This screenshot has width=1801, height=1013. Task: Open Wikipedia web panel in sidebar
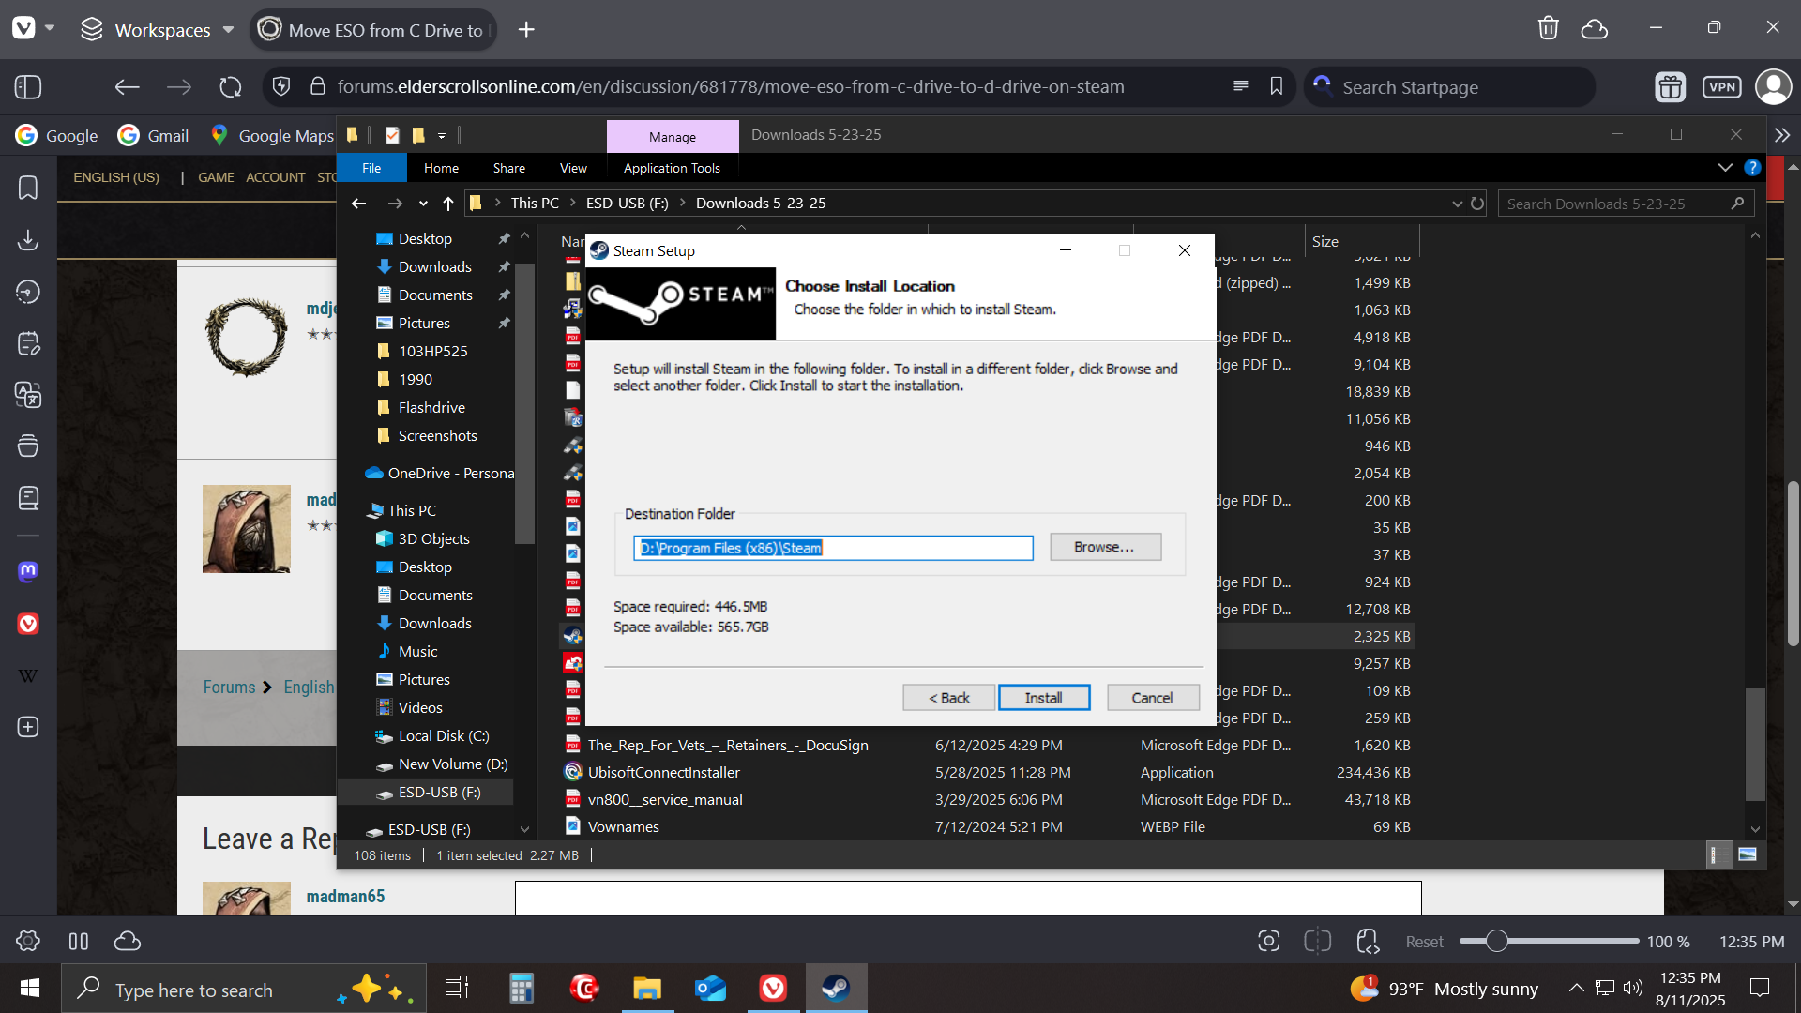pyautogui.click(x=28, y=675)
